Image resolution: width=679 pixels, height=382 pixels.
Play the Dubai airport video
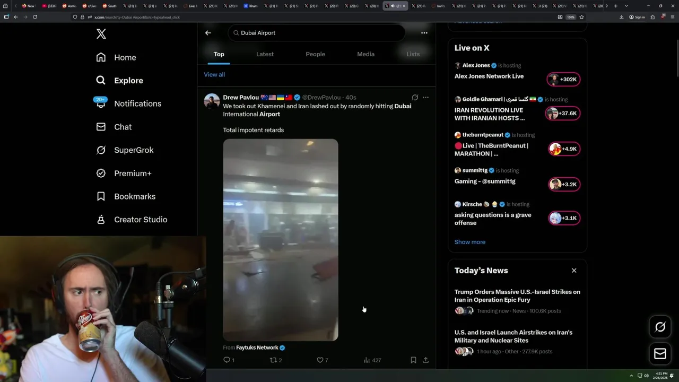click(280, 240)
